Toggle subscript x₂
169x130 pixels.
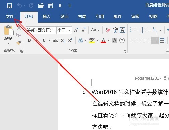[63, 40]
